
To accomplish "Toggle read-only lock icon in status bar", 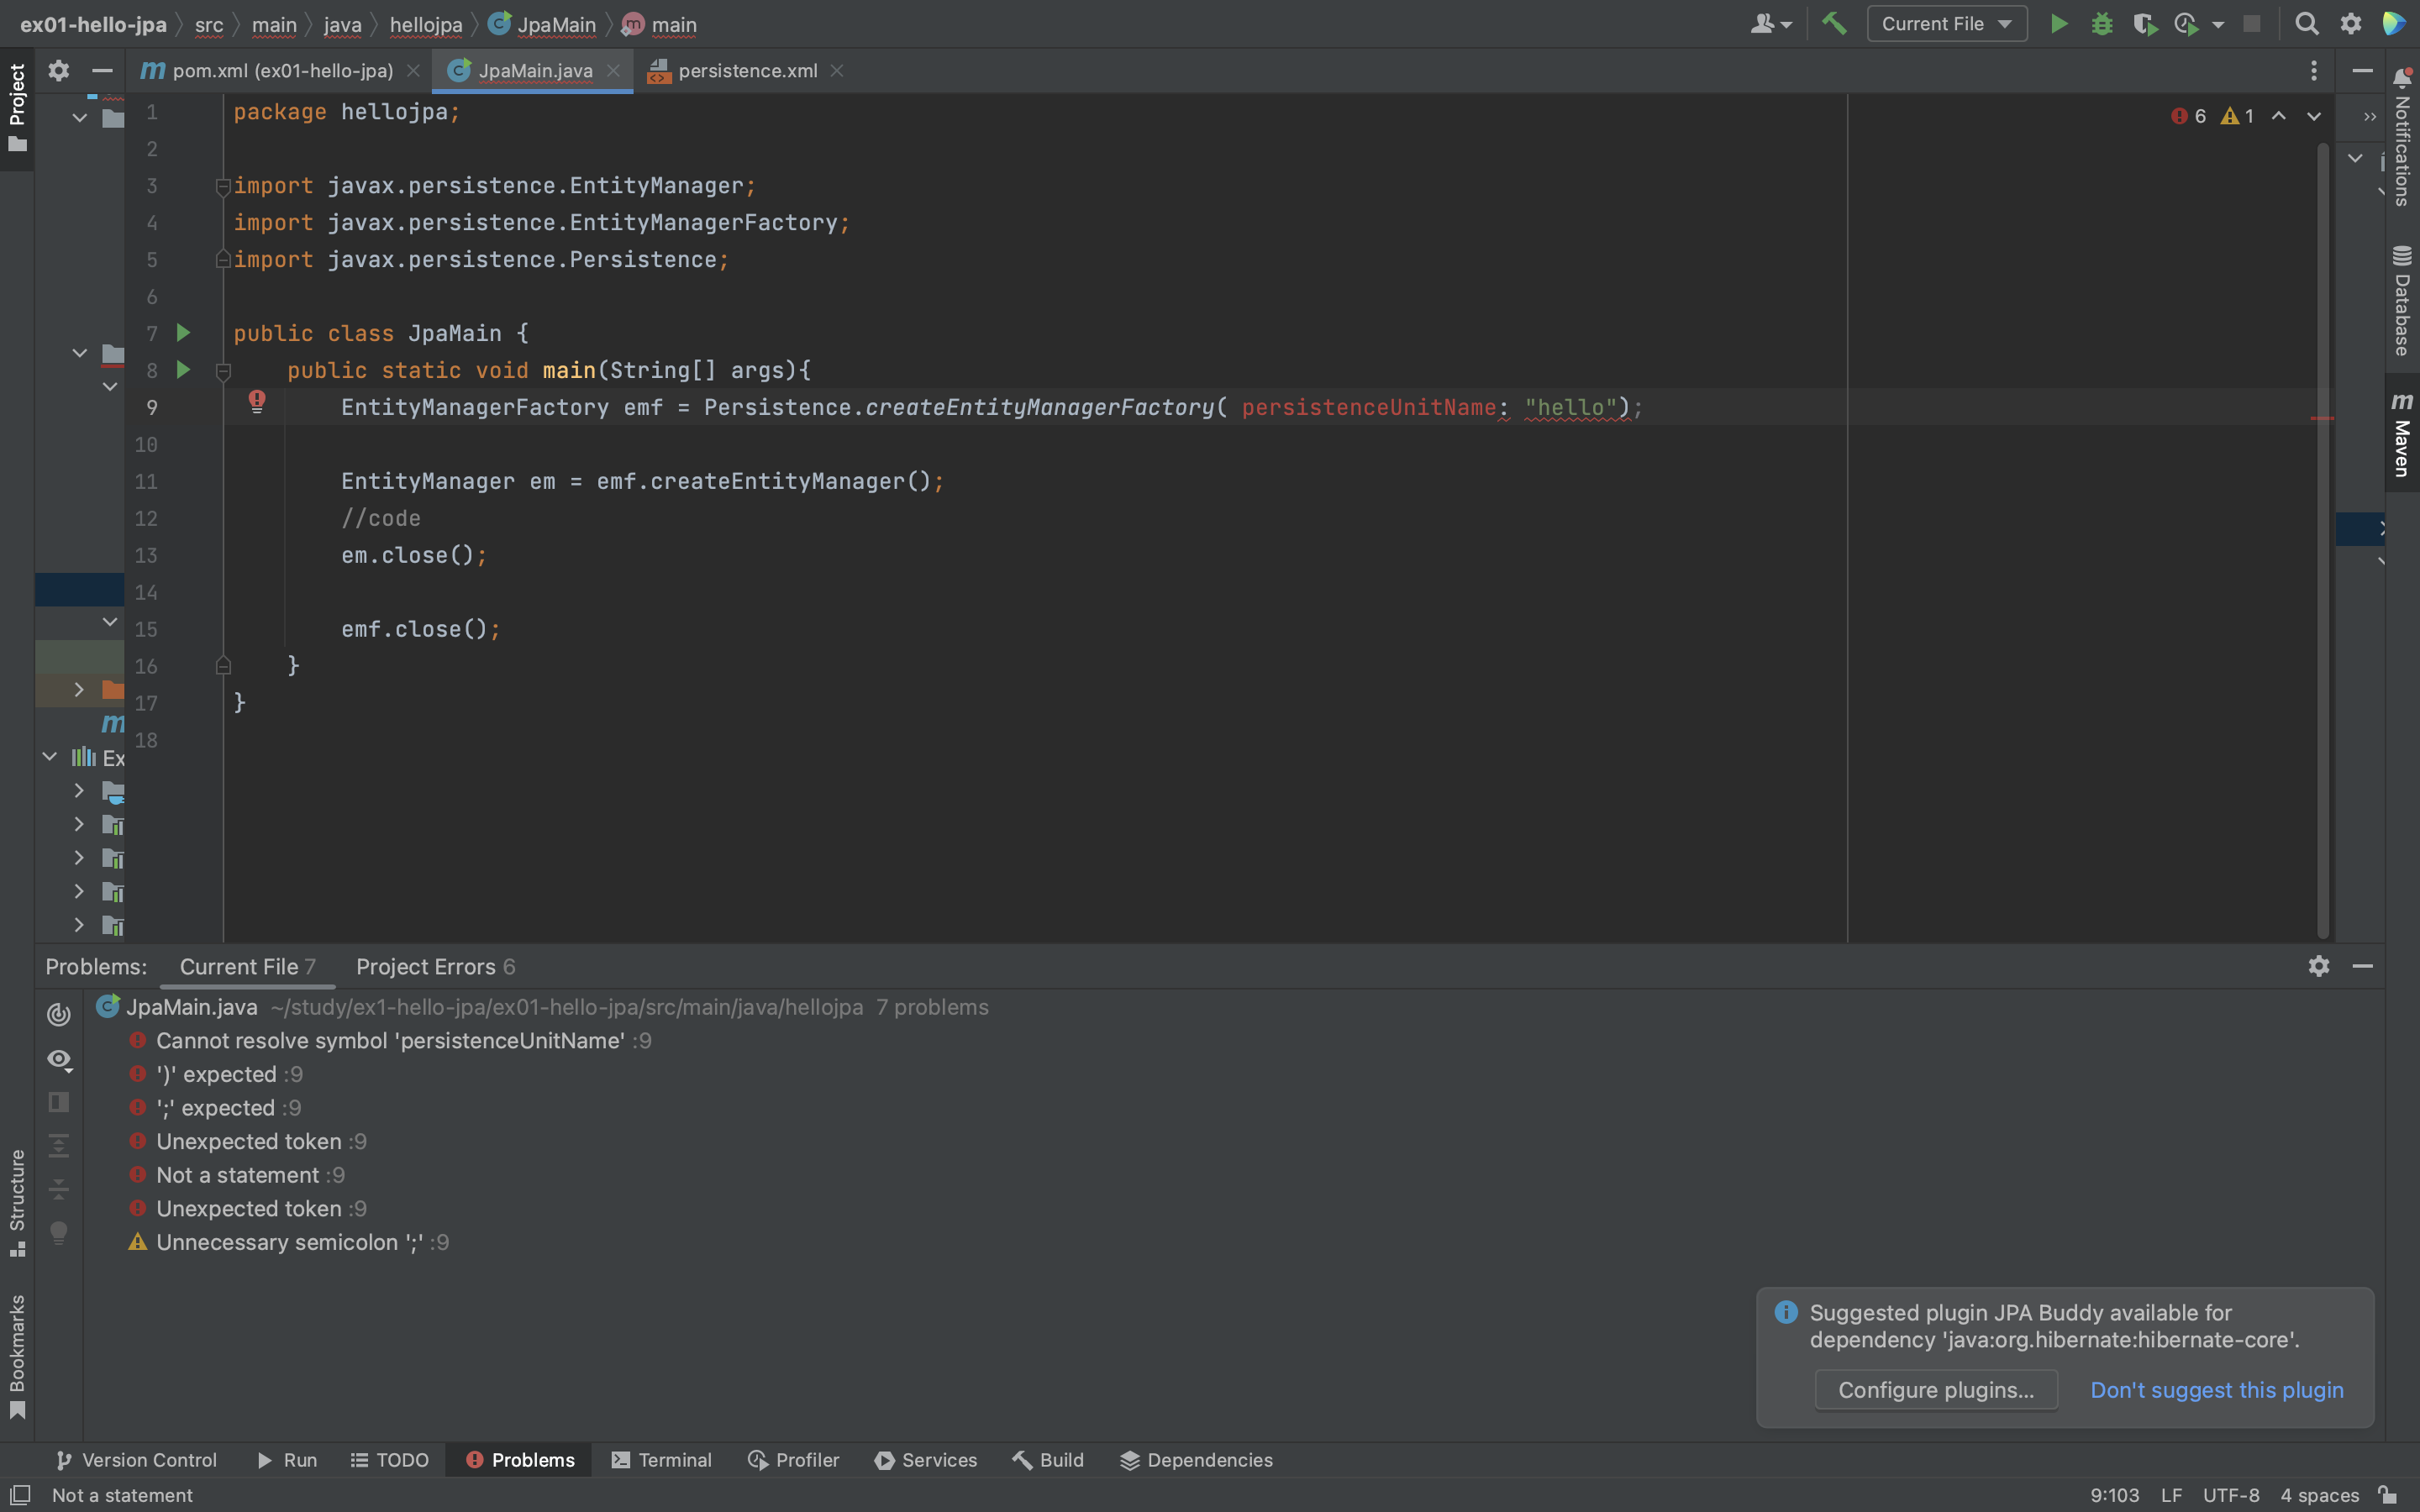I will point(2388,1495).
